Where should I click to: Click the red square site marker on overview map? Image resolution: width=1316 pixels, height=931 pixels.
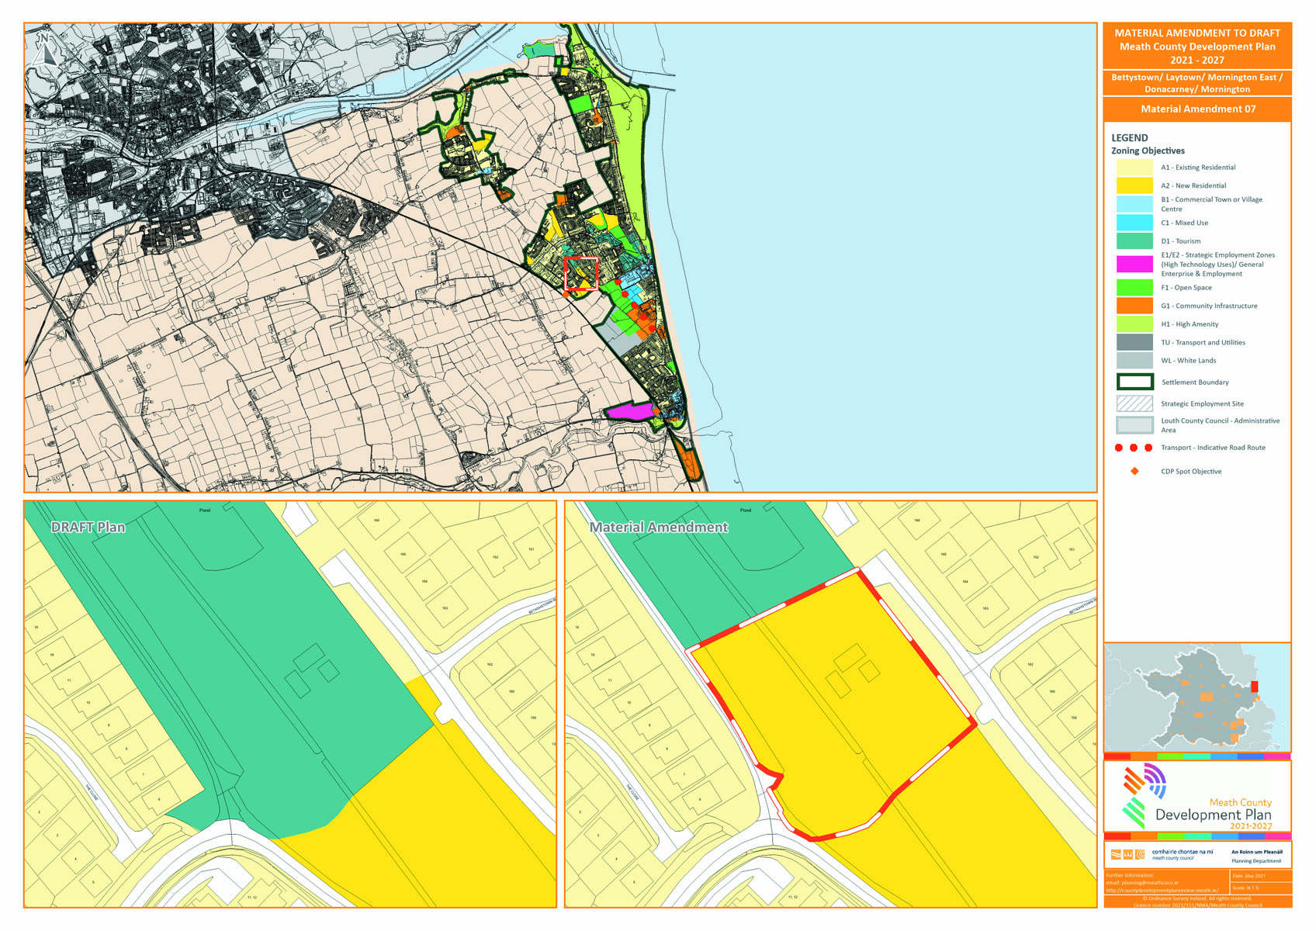tap(581, 274)
